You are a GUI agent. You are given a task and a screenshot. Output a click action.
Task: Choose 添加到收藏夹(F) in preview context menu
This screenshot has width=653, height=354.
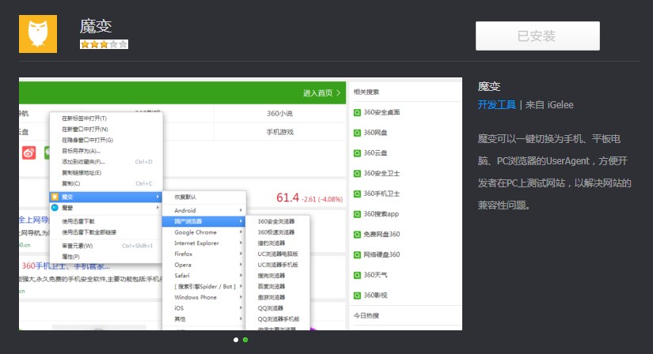click(x=83, y=162)
